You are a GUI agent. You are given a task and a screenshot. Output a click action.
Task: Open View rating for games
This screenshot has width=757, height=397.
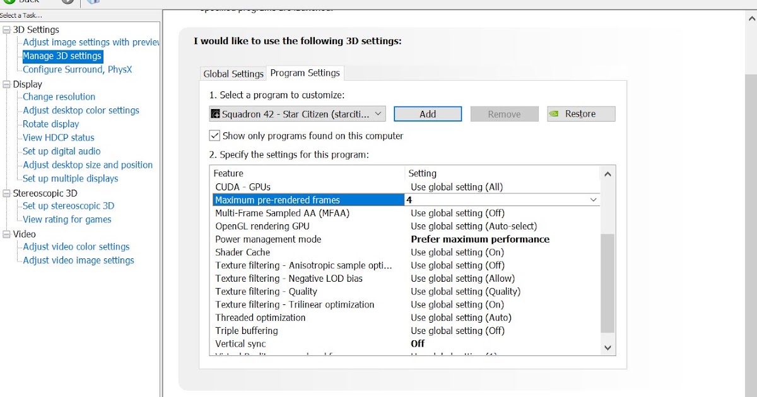coord(67,219)
